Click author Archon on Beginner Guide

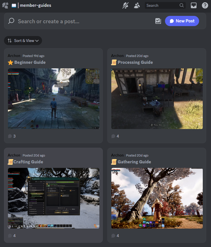click(14, 56)
